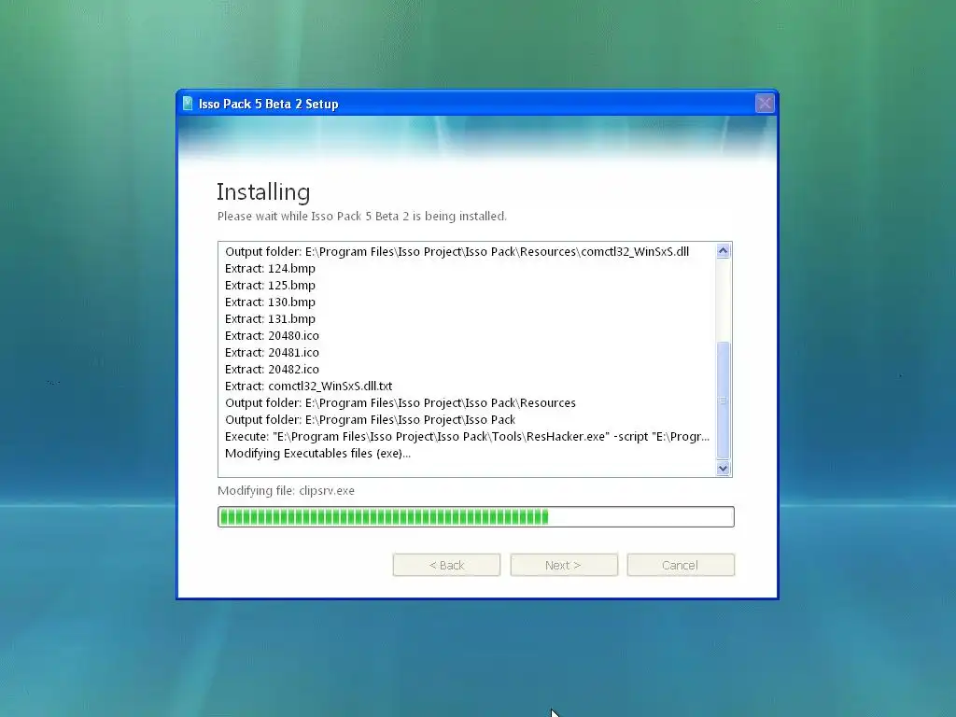Viewport: 956px width, 717px height.
Task: Select log line 'Extract: 131.bmp'
Action: click(x=270, y=319)
